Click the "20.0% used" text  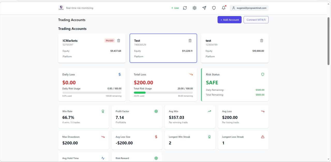click(139, 96)
